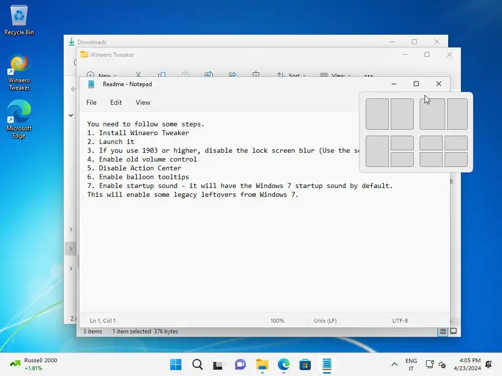Snap to bottom-right zone of three-zone layout
The width and height of the screenshot is (502, 376).
coord(402,160)
